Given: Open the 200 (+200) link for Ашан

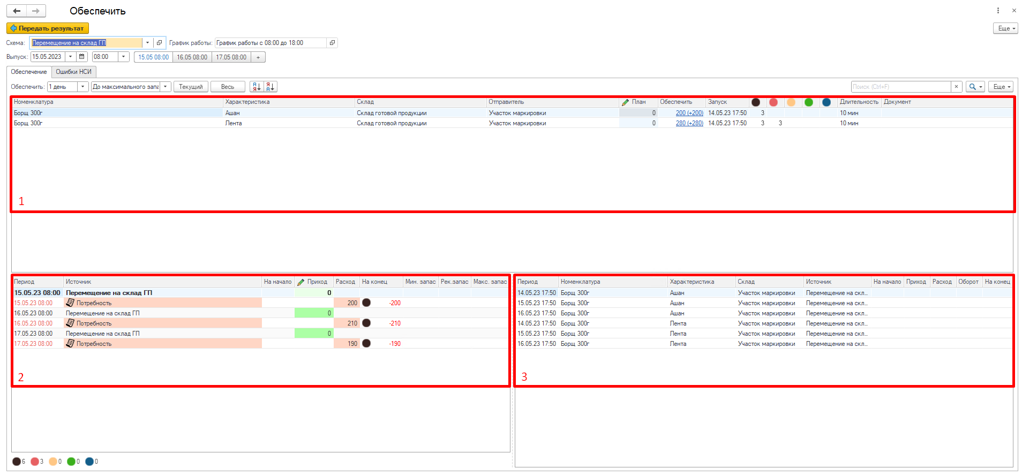Looking at the screenshot, I should pos(689,113).
